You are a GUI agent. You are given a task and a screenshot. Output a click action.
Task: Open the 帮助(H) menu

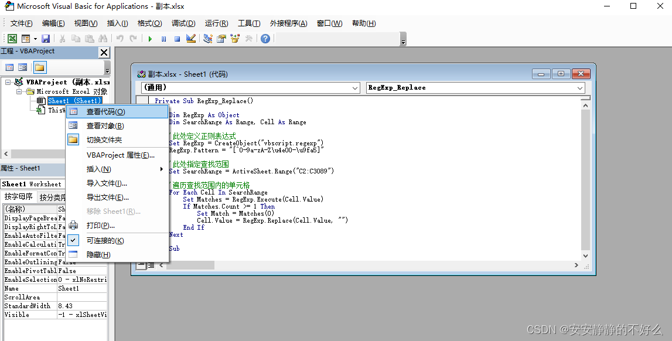(x=364, y=23)
